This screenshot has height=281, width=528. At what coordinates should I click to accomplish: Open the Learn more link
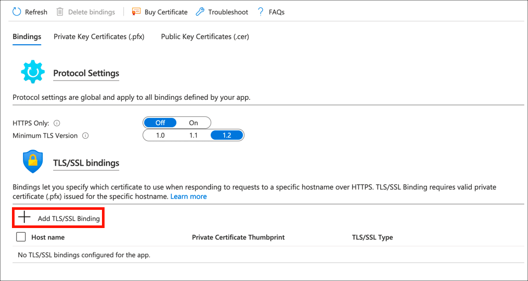[x=188, y=197]
